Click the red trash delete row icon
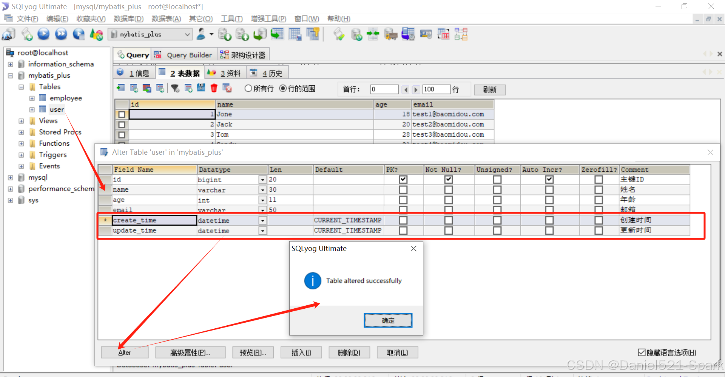The image size is (725, 377). [214, 88]
